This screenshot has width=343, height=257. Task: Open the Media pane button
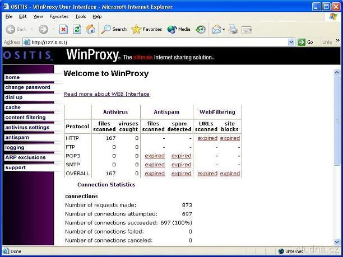pos(179,29)
